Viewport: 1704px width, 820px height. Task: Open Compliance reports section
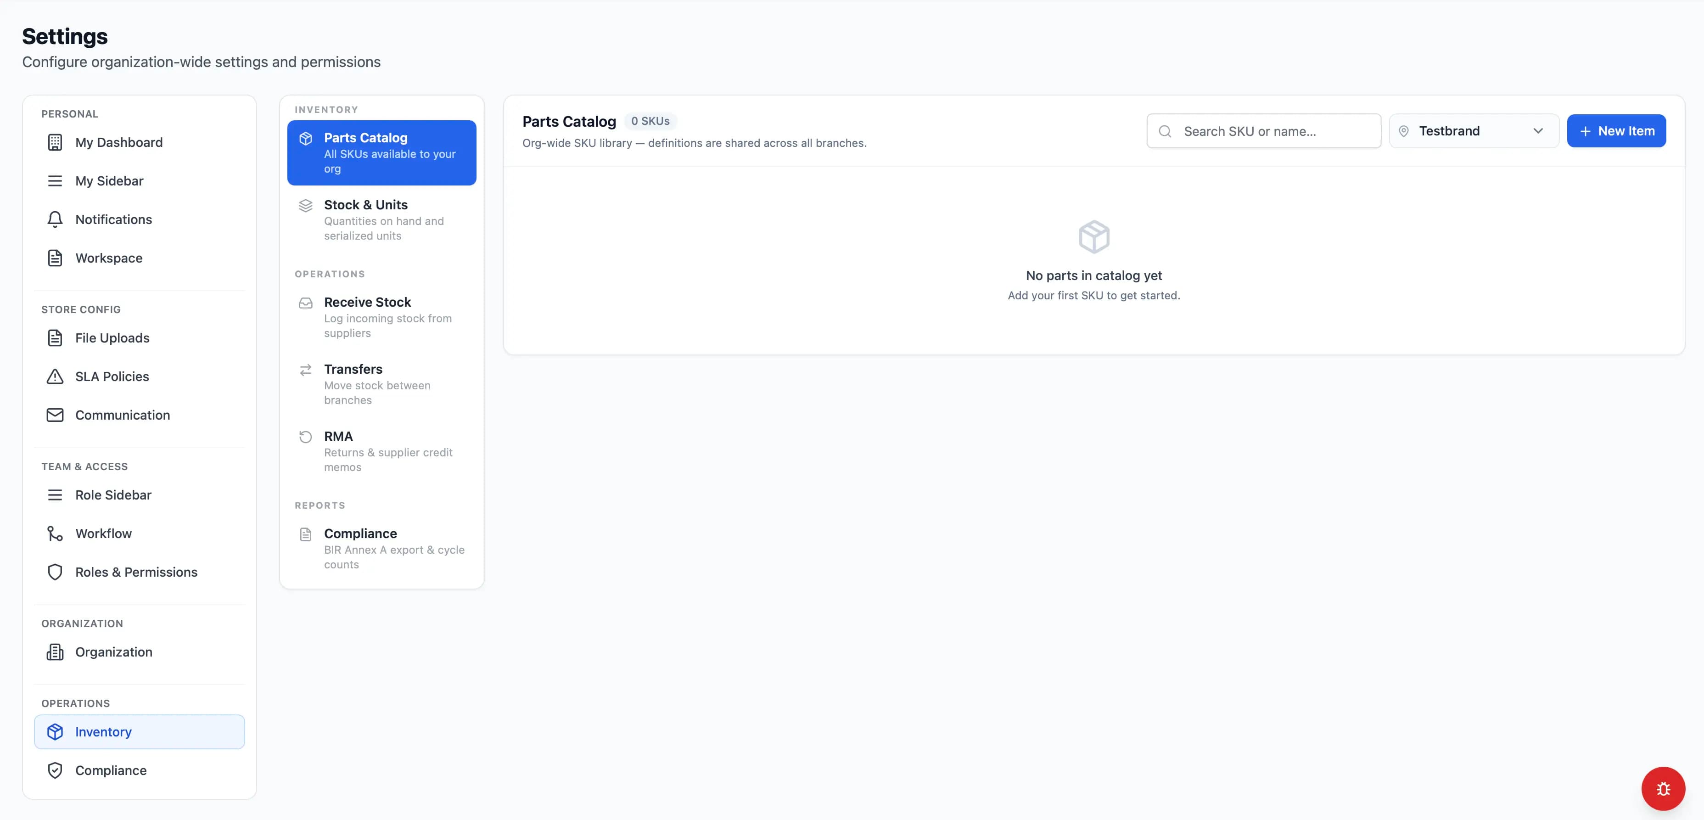tap(381, 548)
